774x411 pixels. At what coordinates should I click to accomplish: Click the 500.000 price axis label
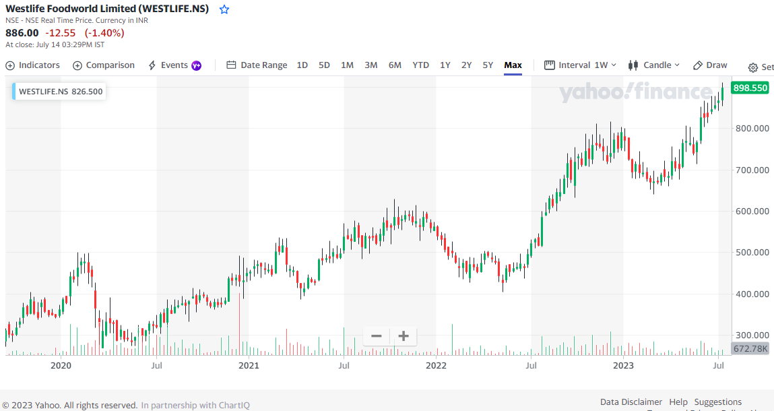(751, 253)
